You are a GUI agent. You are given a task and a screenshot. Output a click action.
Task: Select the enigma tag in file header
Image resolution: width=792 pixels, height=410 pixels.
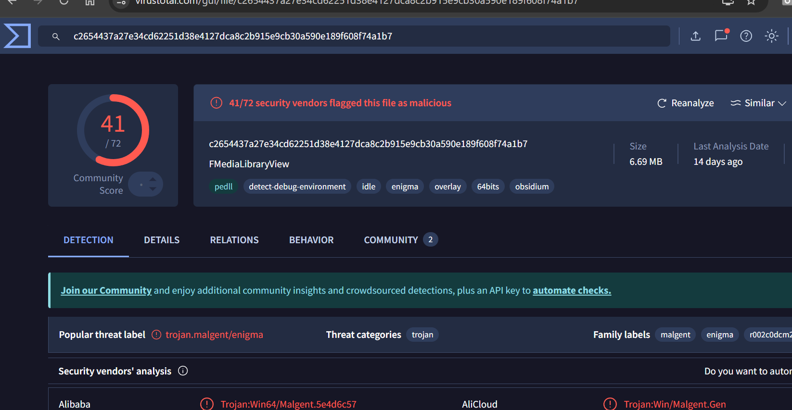[x=405, y=186]
